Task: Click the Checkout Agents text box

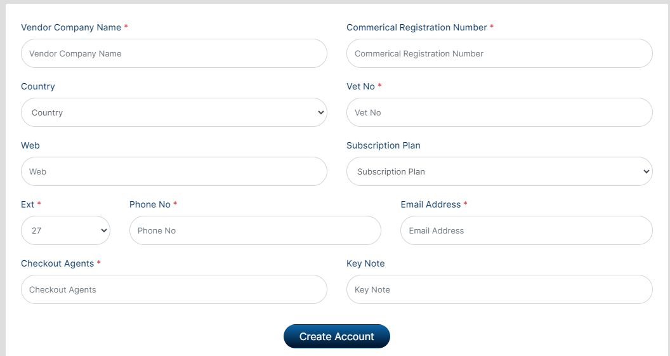Action: pos(174,290)
